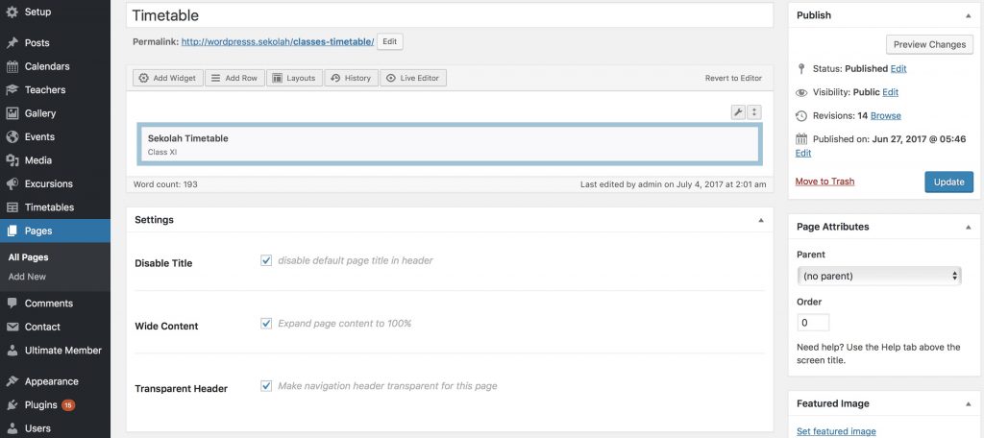Click the Pages icon in sidebar
Screen dimensions: 984x438
tap(12, 231)
